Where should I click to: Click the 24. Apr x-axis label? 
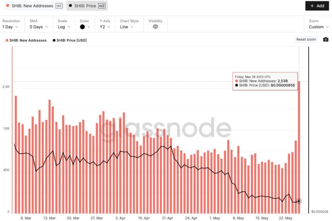[x=191, y=218]
